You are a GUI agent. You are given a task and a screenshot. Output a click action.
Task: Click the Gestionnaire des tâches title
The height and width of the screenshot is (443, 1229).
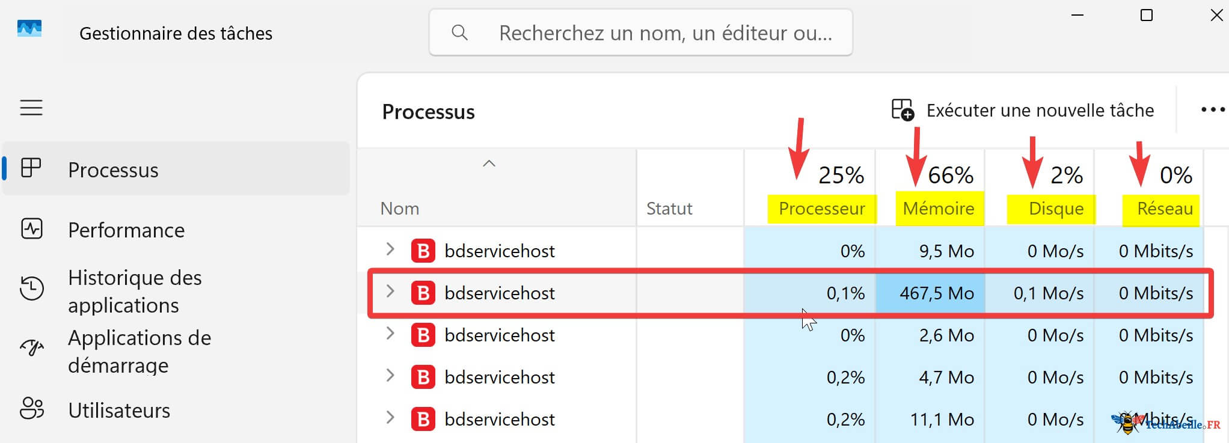coord(176,33)
